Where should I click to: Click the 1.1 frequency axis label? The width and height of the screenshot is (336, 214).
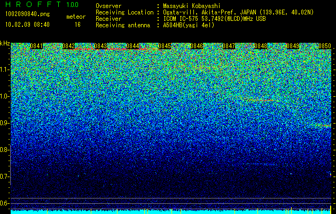coord(5,70)
